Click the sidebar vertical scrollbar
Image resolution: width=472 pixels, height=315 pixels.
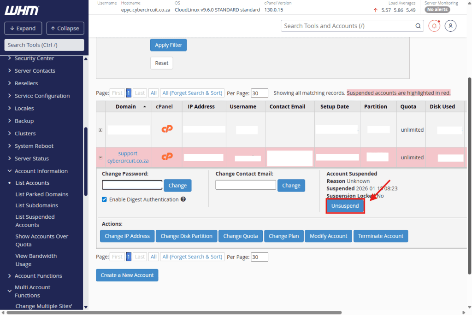tap(86, 161)
